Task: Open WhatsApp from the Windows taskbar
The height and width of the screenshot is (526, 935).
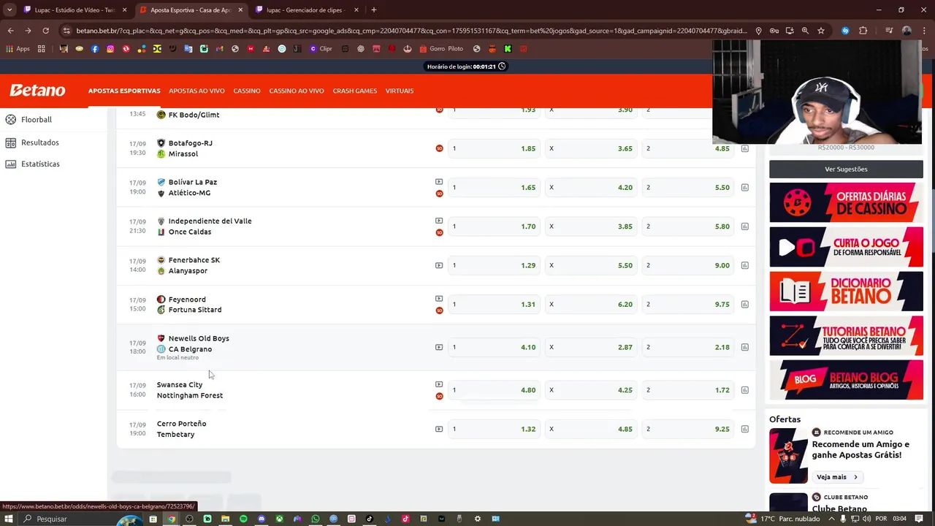Action: 316,519
